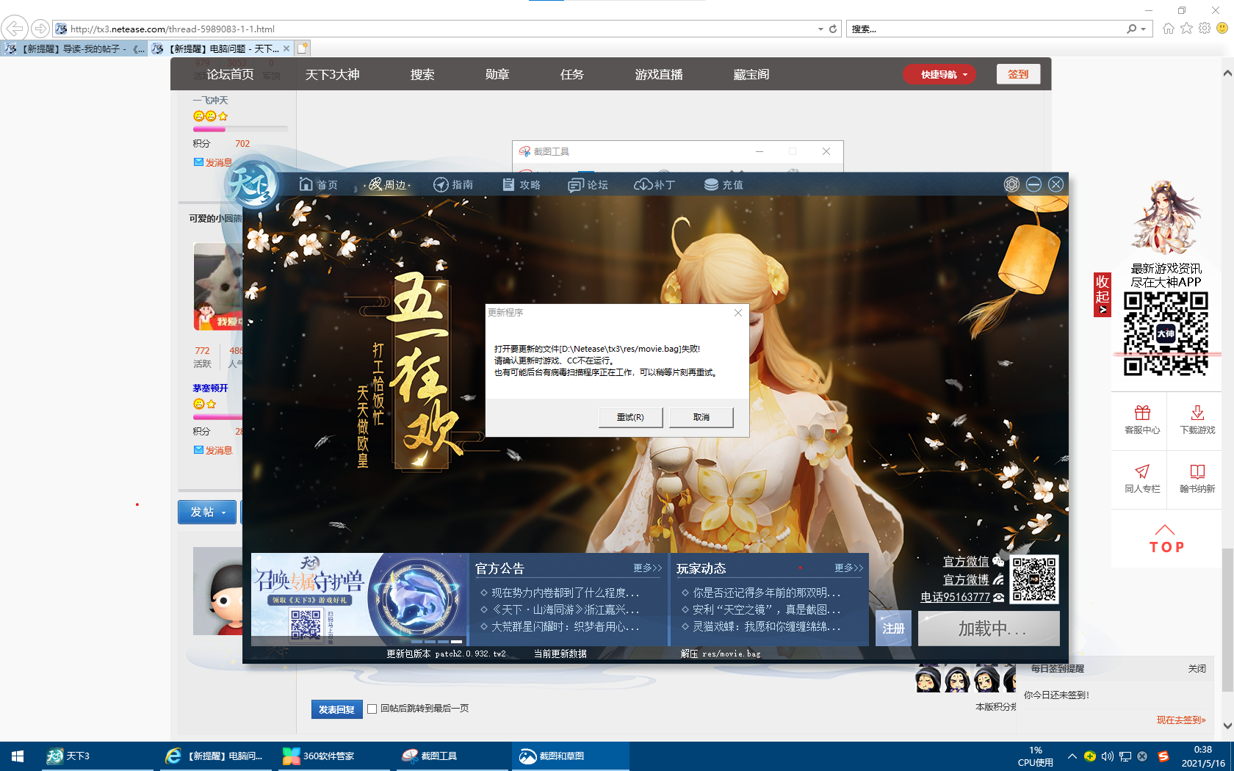Click the 重试(R) retry button
The height and width of the screenshot is (771, 1234).
coord(630,417)
